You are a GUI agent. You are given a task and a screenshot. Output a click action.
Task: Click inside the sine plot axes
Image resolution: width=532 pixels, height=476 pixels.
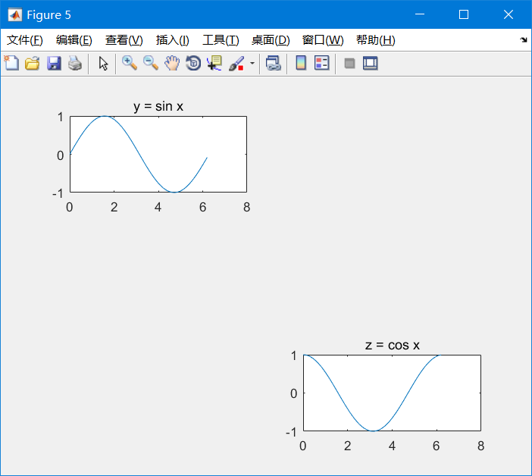[158, 155]
